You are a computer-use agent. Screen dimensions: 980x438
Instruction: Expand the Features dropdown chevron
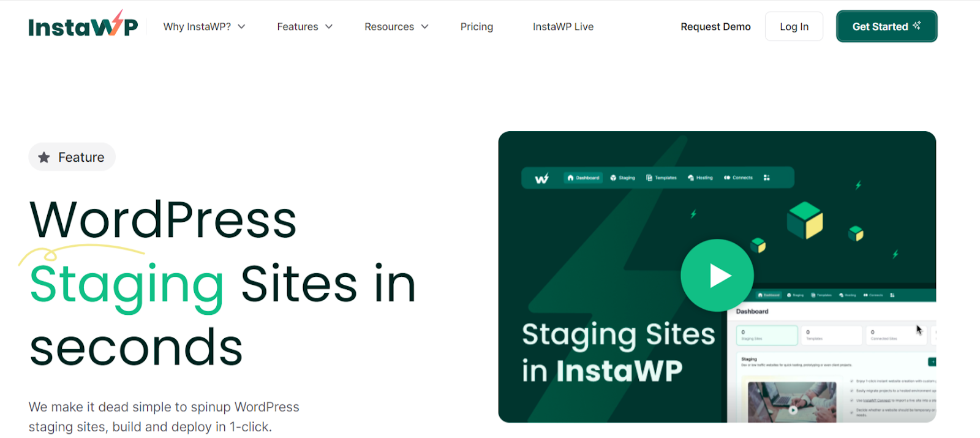pyautogui.click(x=329, y=27)
